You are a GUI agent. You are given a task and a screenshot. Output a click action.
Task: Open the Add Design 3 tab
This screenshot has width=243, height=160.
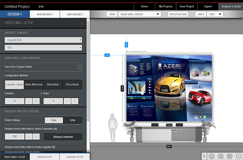tap(75, 14)
